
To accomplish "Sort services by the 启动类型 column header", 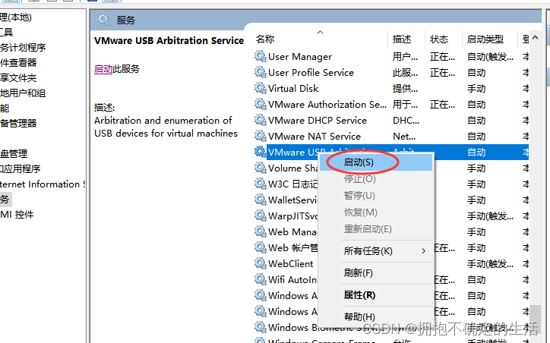I will click(490, 39).
